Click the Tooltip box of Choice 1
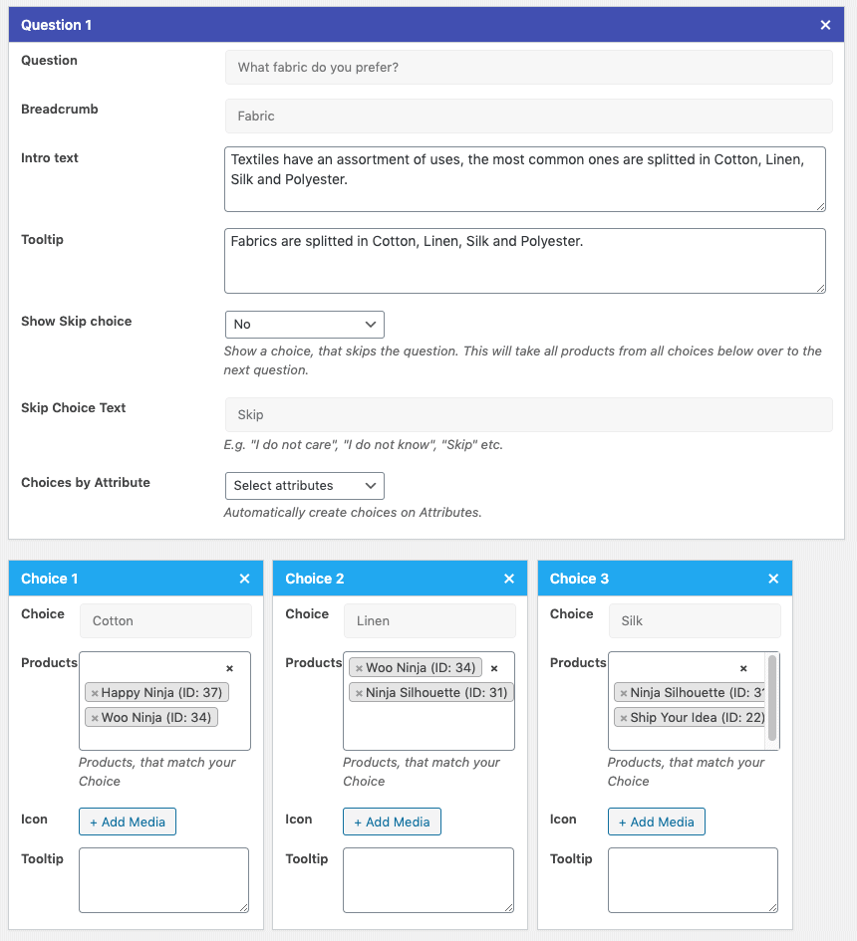Image resolution: width=857 pixels, height=941 pixels. tap(163, 880)
